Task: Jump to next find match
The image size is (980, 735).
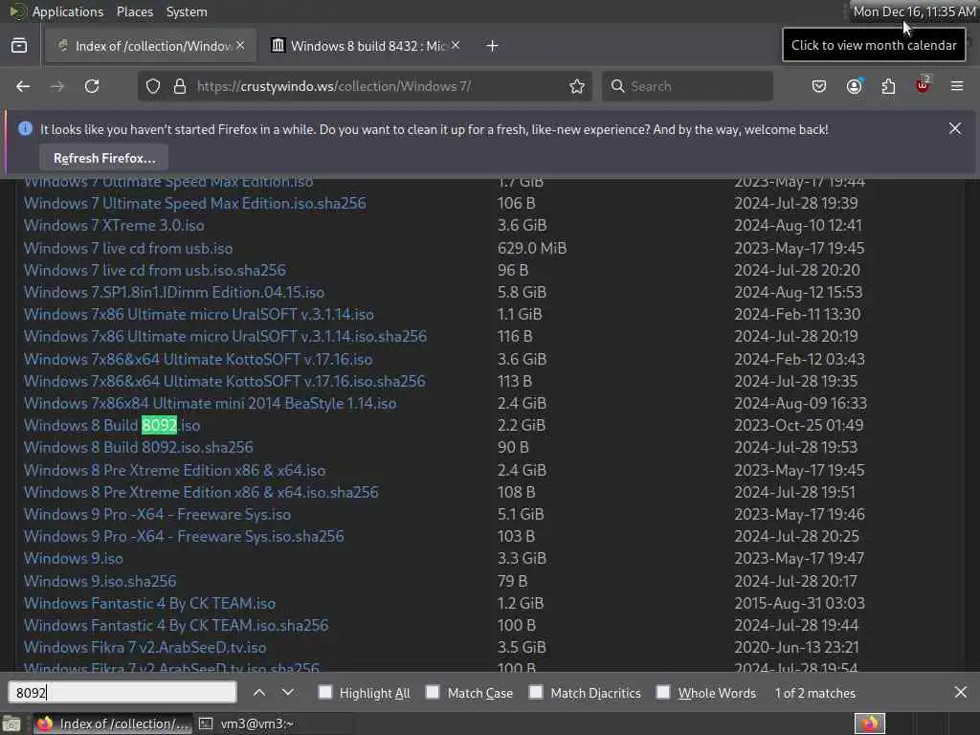Action: [x=287, y=693]
